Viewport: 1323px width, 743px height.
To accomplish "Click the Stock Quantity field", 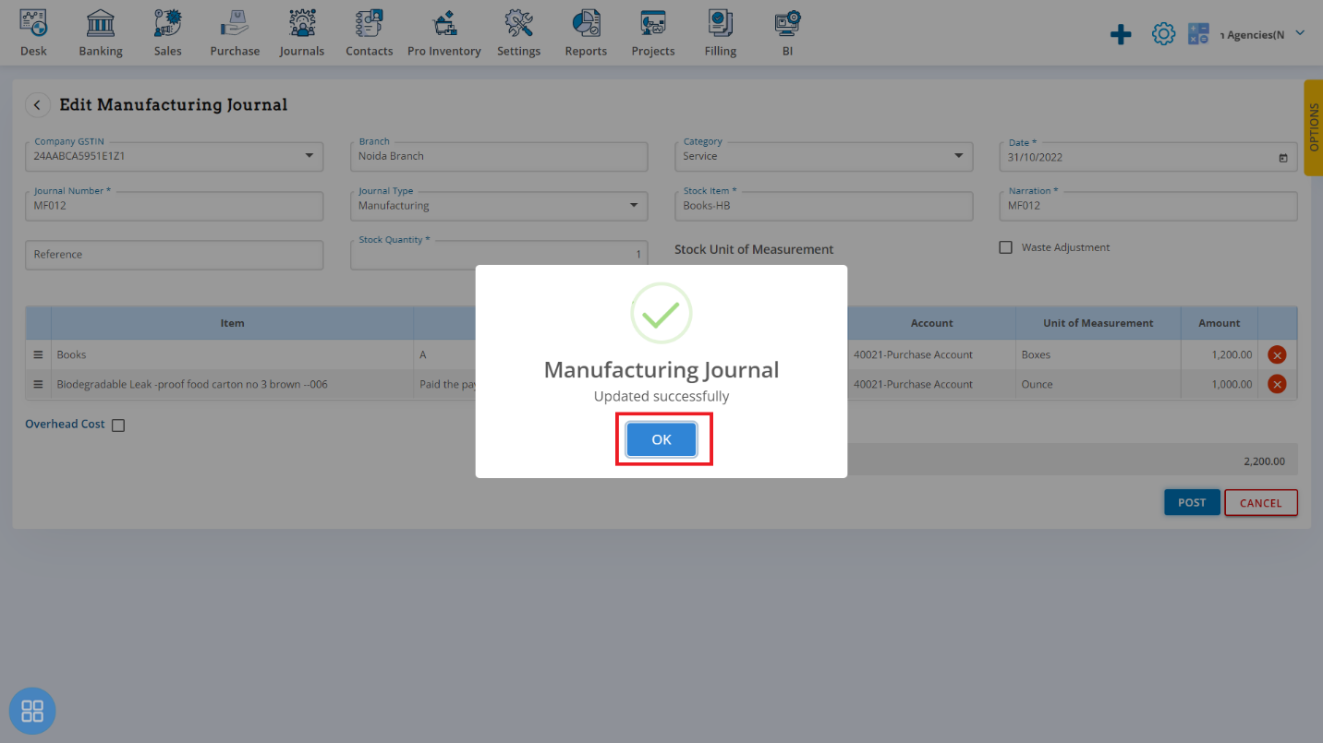I will click(499, 255).
